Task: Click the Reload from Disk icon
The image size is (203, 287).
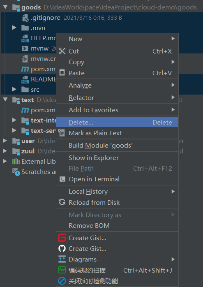Action: (x=62, y=202)
